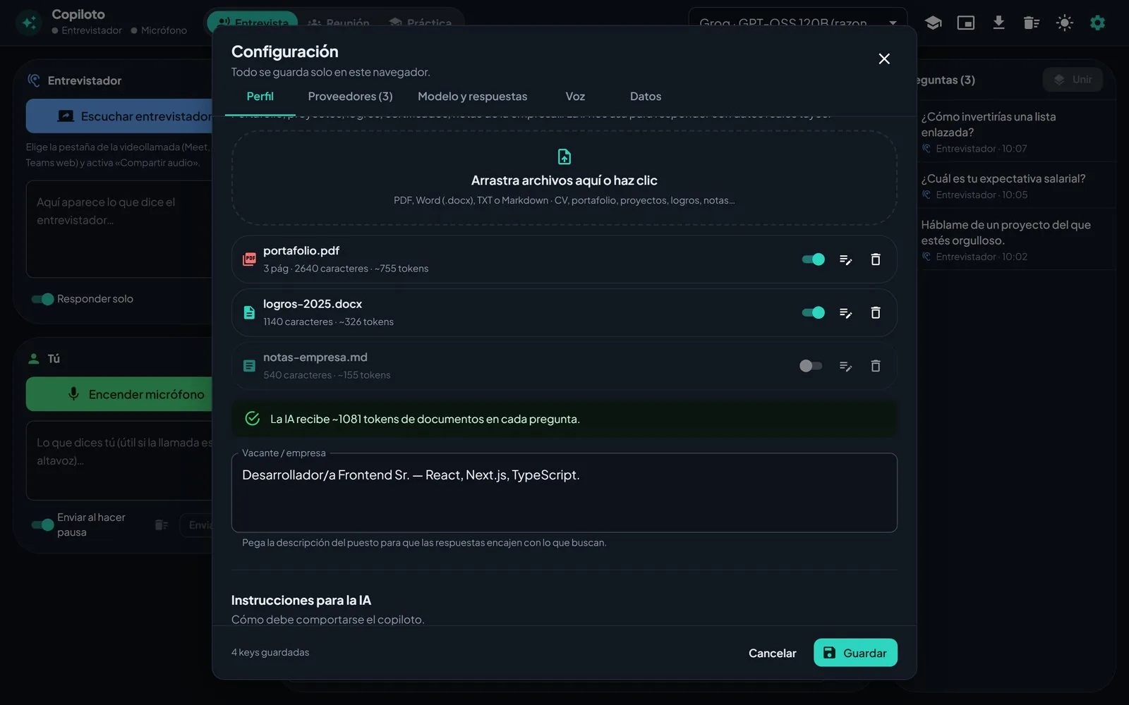Open the Voz tab
The image size is (1129, 705).
pos(575,97)
